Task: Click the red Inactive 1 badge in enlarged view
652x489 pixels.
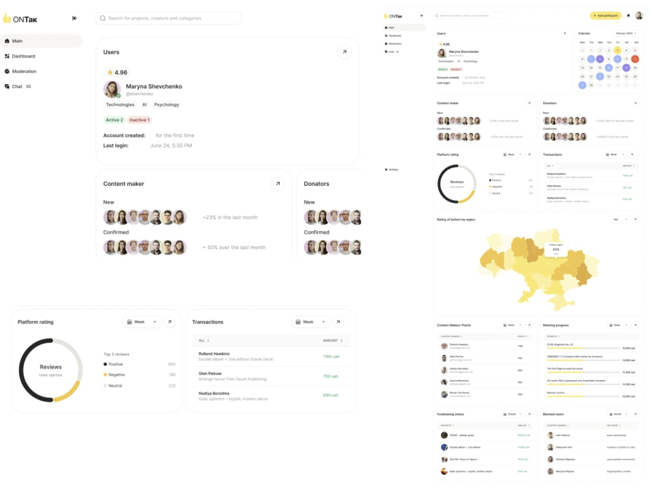Action: click(140, 120)
